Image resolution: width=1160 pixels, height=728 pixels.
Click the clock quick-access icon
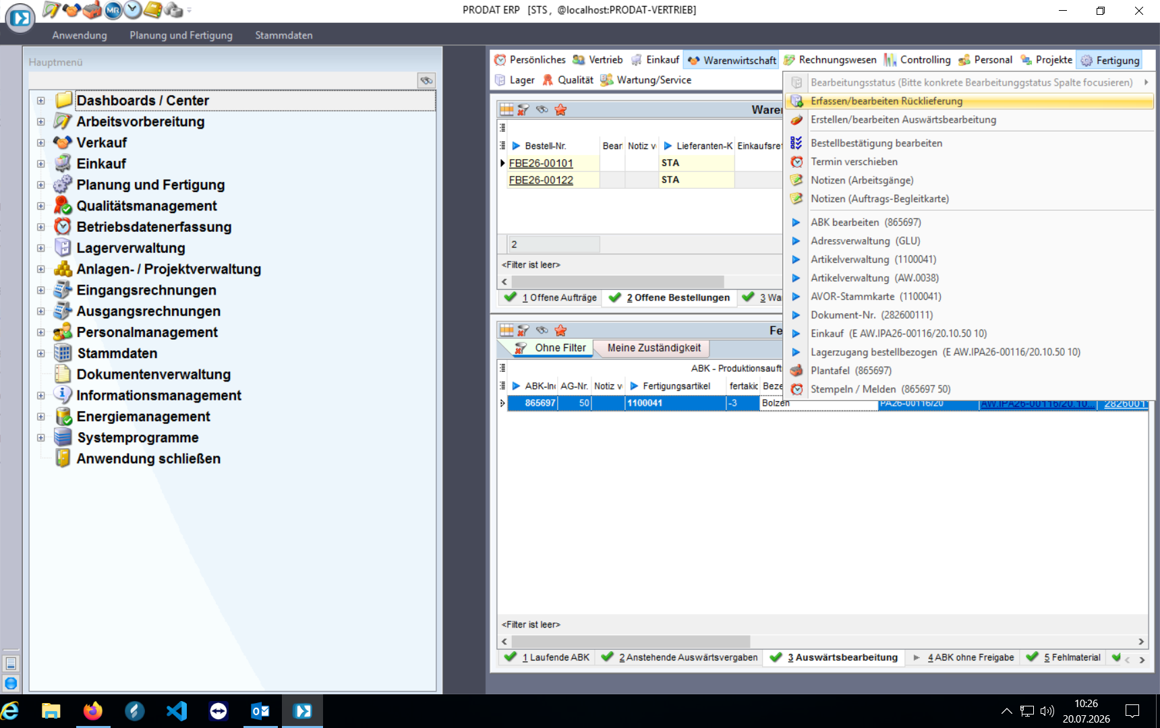pos(133,9)
